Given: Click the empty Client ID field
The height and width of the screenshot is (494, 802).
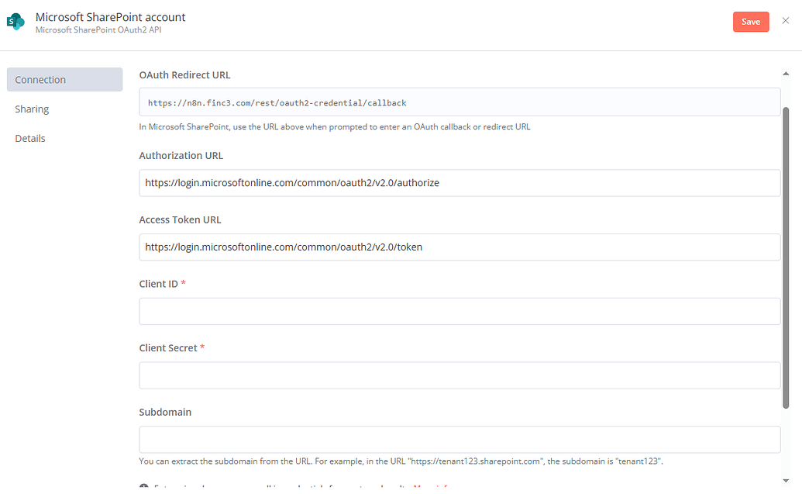Looking at the screenshot, I should coord(460,311).
